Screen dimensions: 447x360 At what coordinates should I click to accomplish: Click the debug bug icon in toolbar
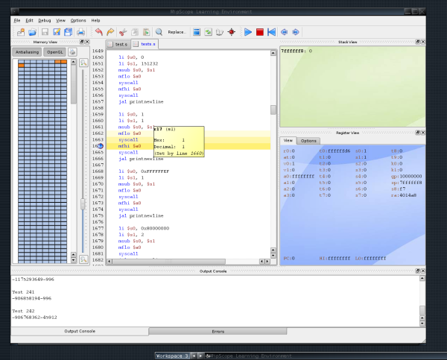pyautogui.click(x=232, y=32)
